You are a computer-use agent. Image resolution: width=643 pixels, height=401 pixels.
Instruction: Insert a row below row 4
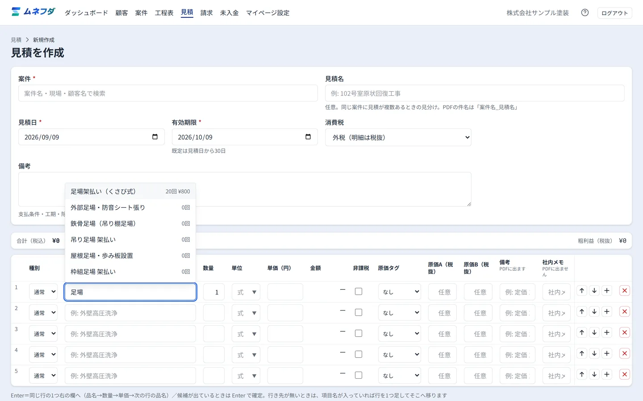point(607,353)
